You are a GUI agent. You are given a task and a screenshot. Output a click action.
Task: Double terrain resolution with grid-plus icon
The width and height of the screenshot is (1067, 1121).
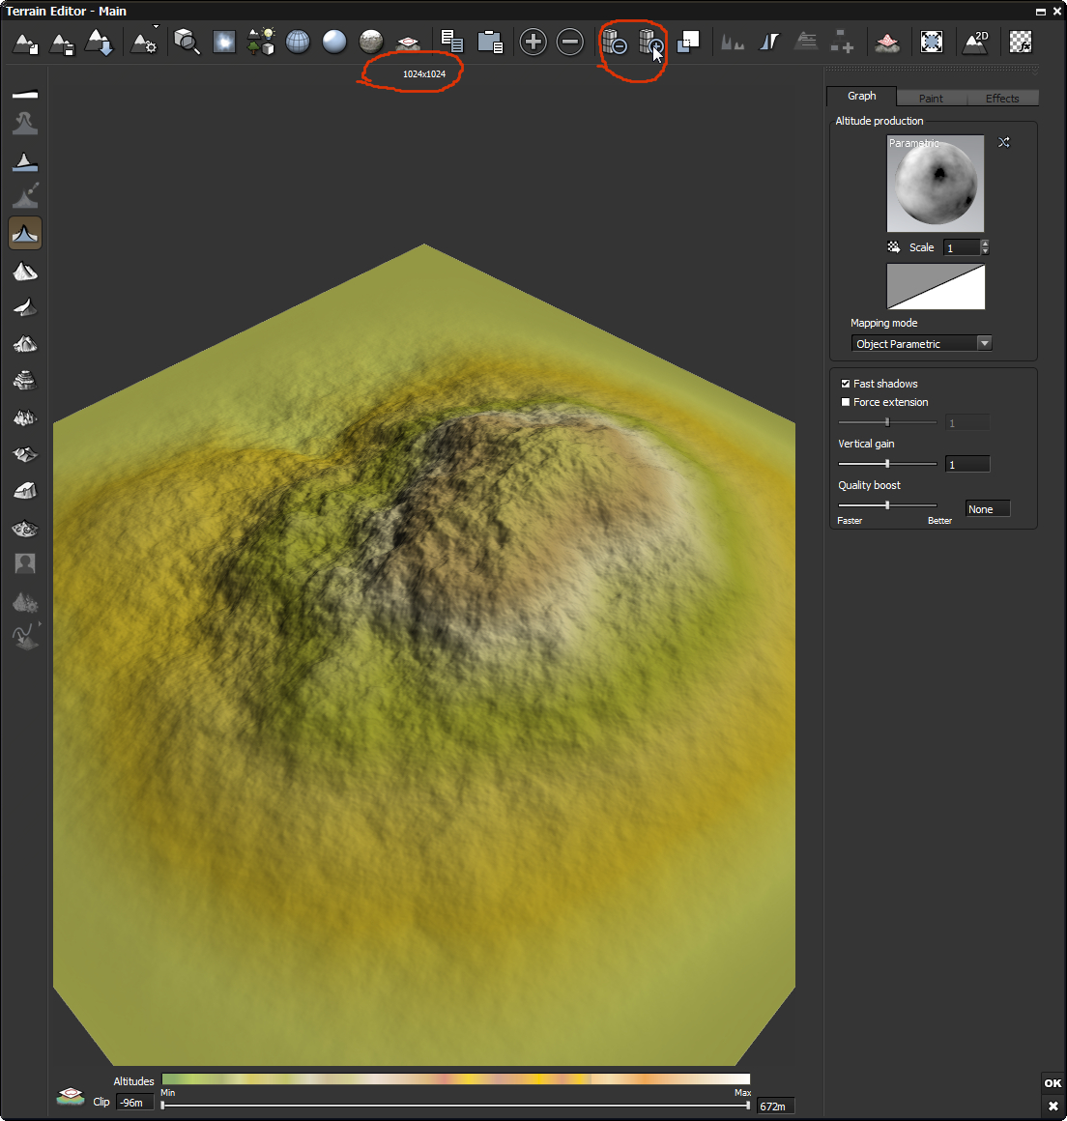[x=650, y=43]
